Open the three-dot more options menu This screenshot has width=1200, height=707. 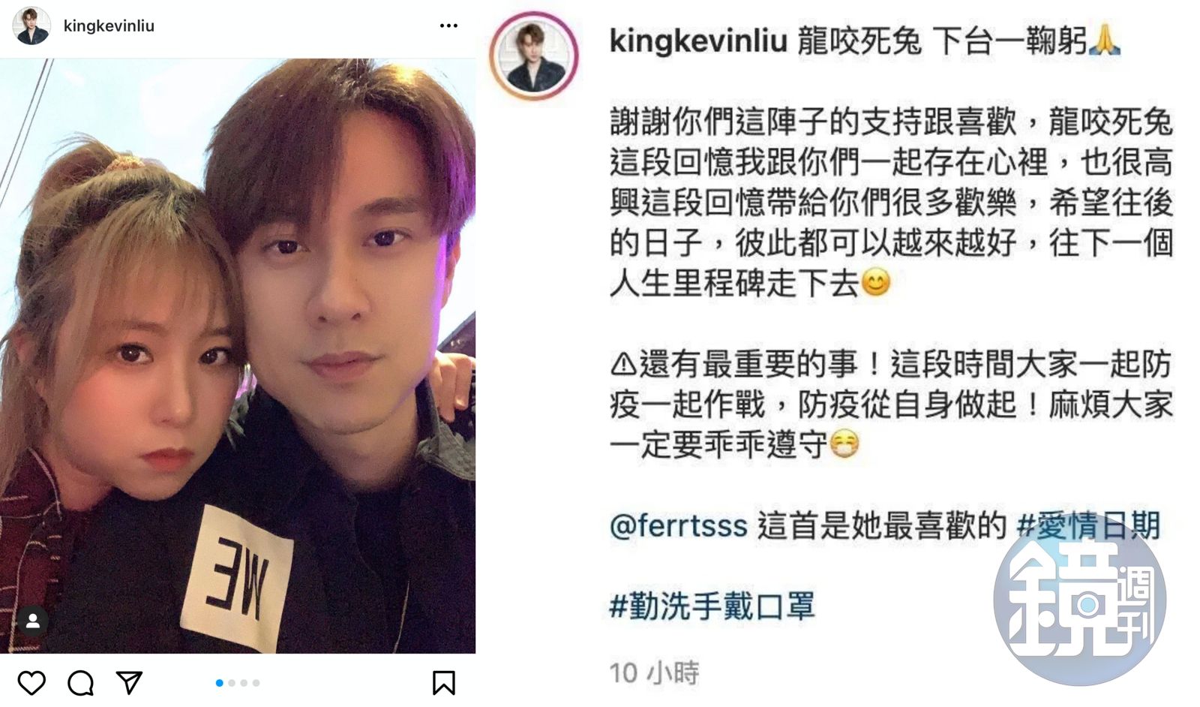click(448, 26)
